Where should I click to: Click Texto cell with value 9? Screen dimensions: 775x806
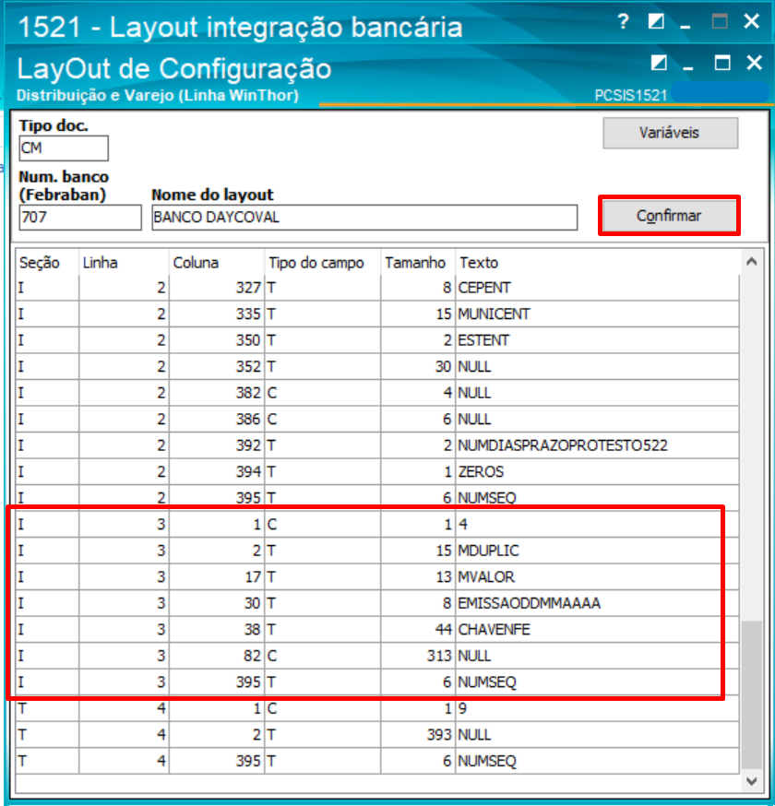tap(597, 708)
